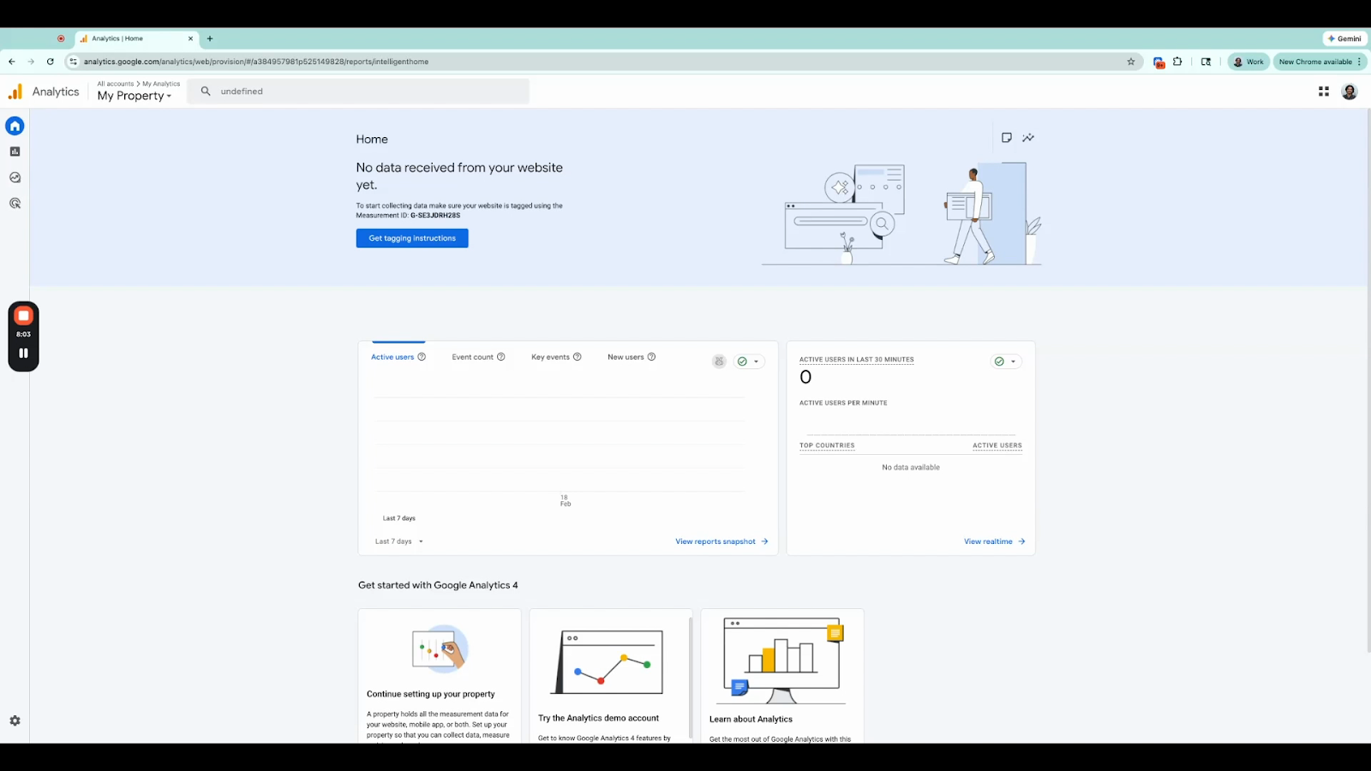Open the Explore icon in left sidebar

point(15,177)
